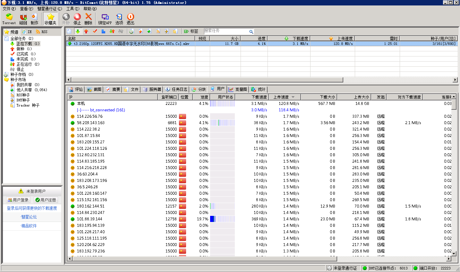Select the t3.2160p.120FPS task row
Screen dimensions: 460x272
pos(261,44)
